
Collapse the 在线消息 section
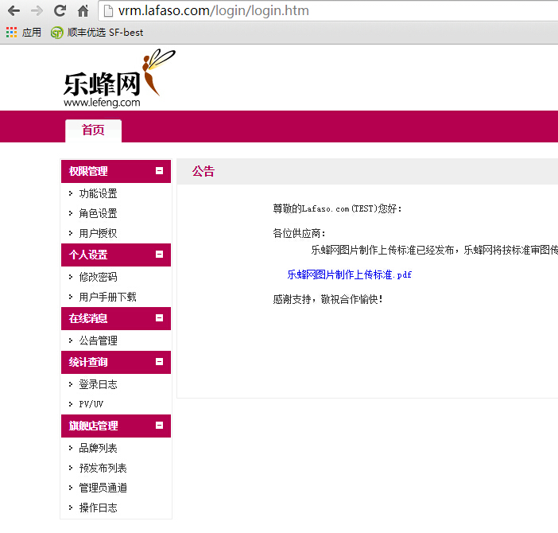click(x=160, y=318)
